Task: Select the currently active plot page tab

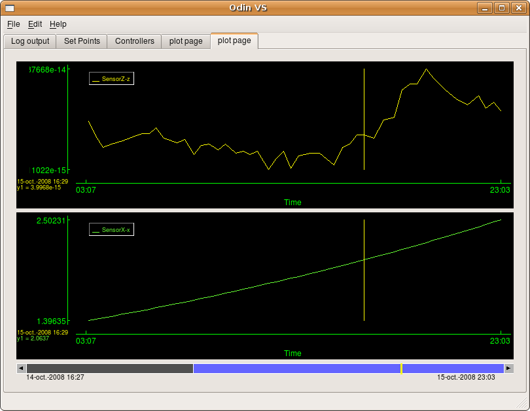Action: pos(234,41)
